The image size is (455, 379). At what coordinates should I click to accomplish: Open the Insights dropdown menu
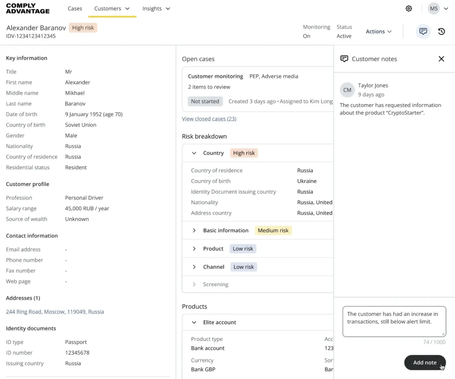156,8
